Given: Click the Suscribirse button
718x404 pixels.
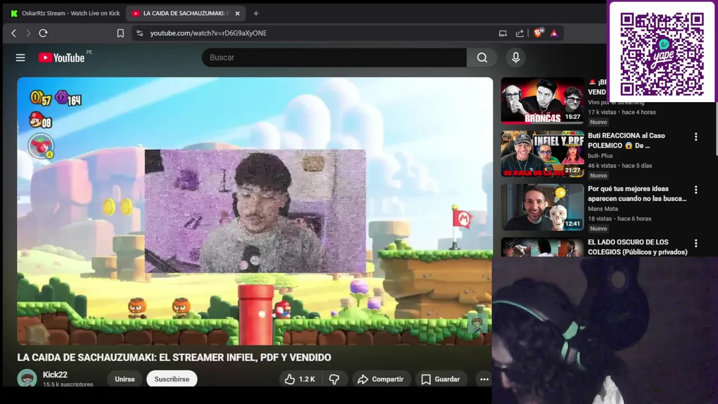Looking at the screenshot, I should [x=172, y=379].
